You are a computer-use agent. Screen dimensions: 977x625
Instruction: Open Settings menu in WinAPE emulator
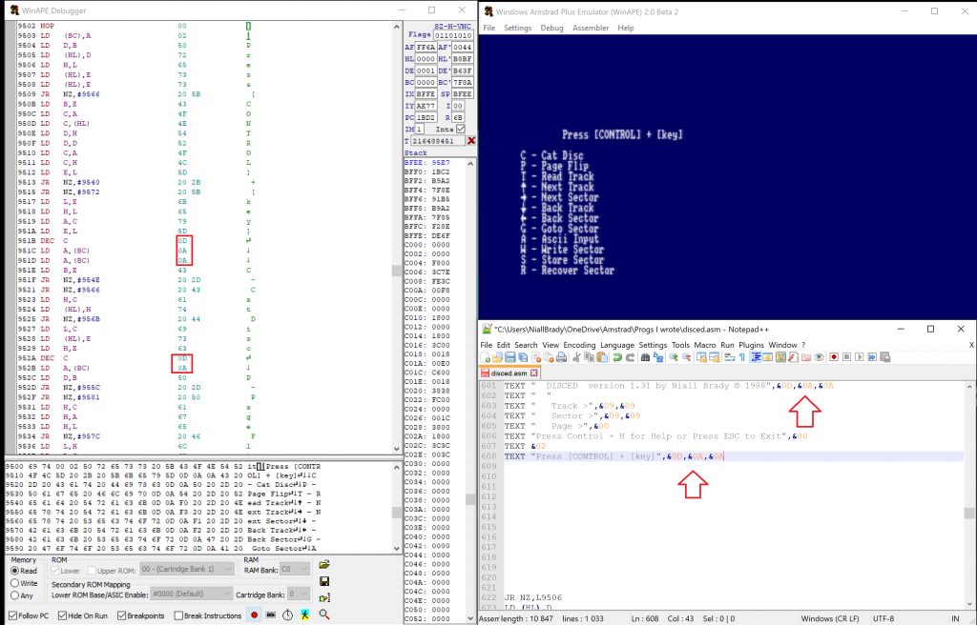coord(517,28)
